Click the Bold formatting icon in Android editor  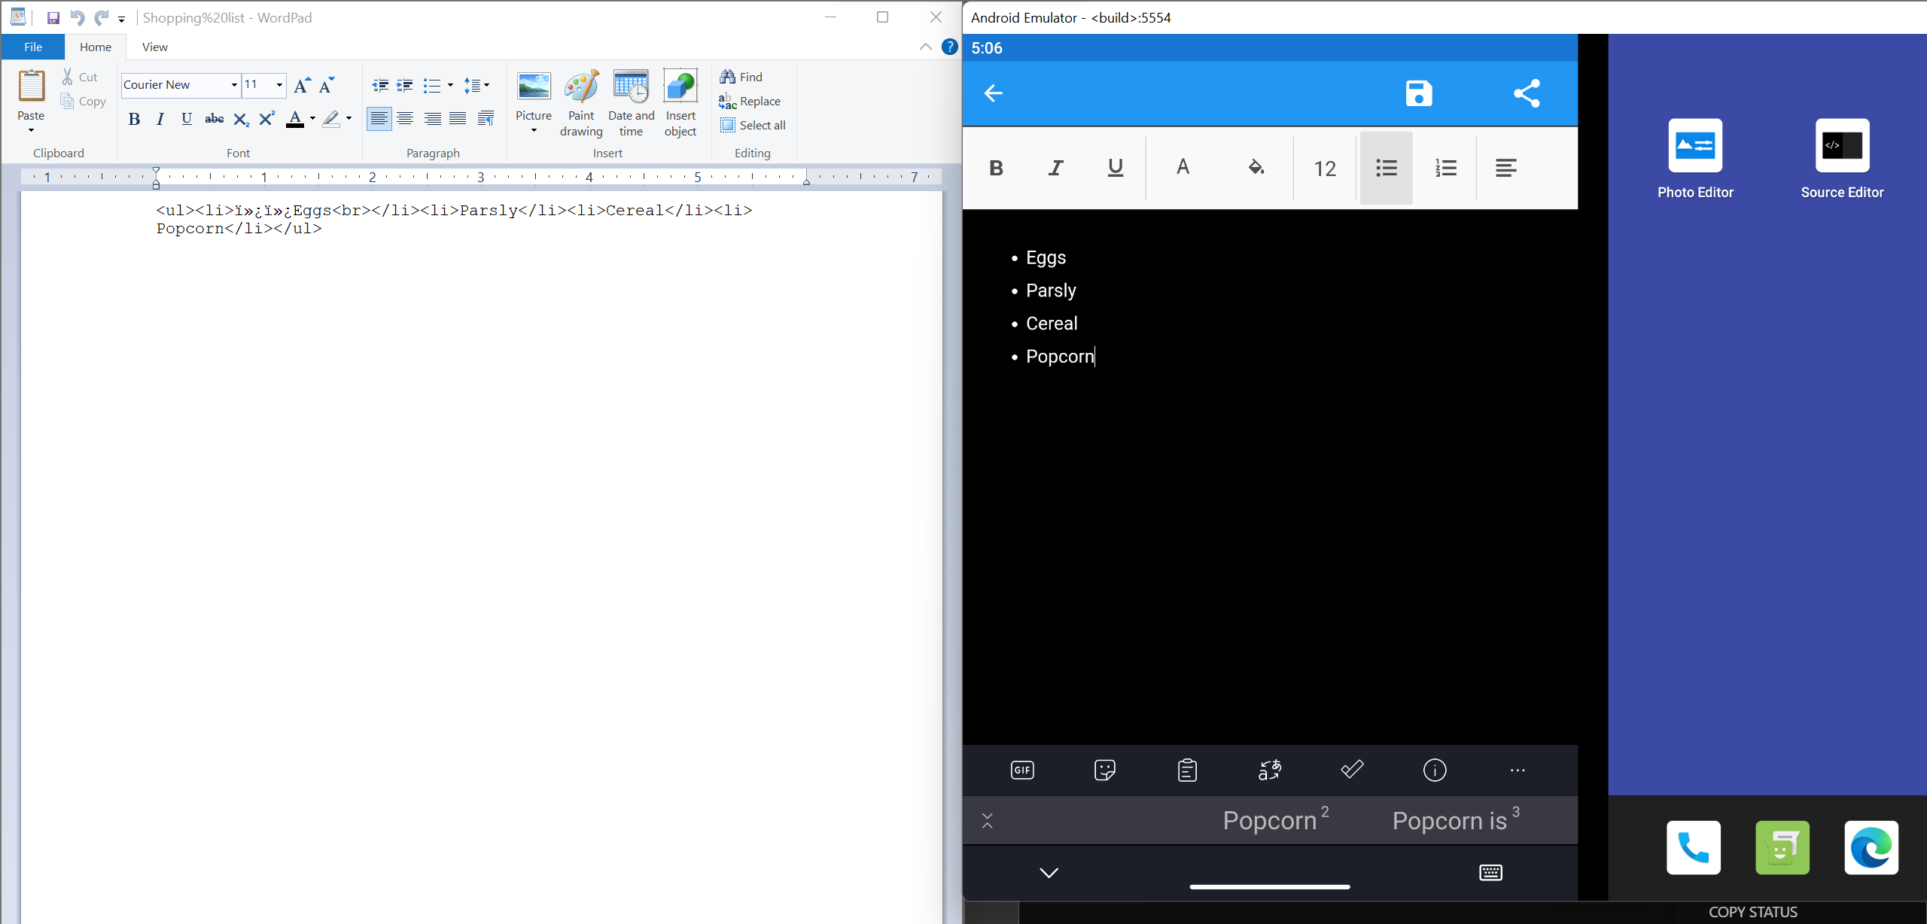997,167
